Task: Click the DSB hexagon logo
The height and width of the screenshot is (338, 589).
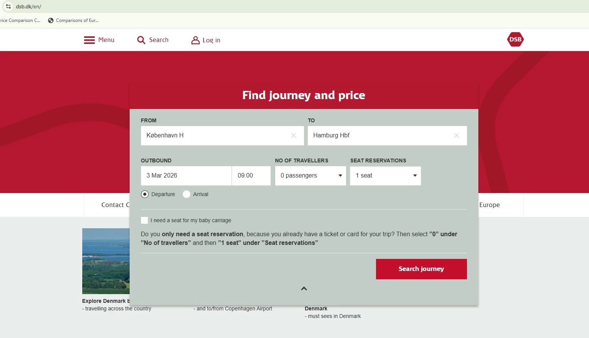Action: (515, 39)
